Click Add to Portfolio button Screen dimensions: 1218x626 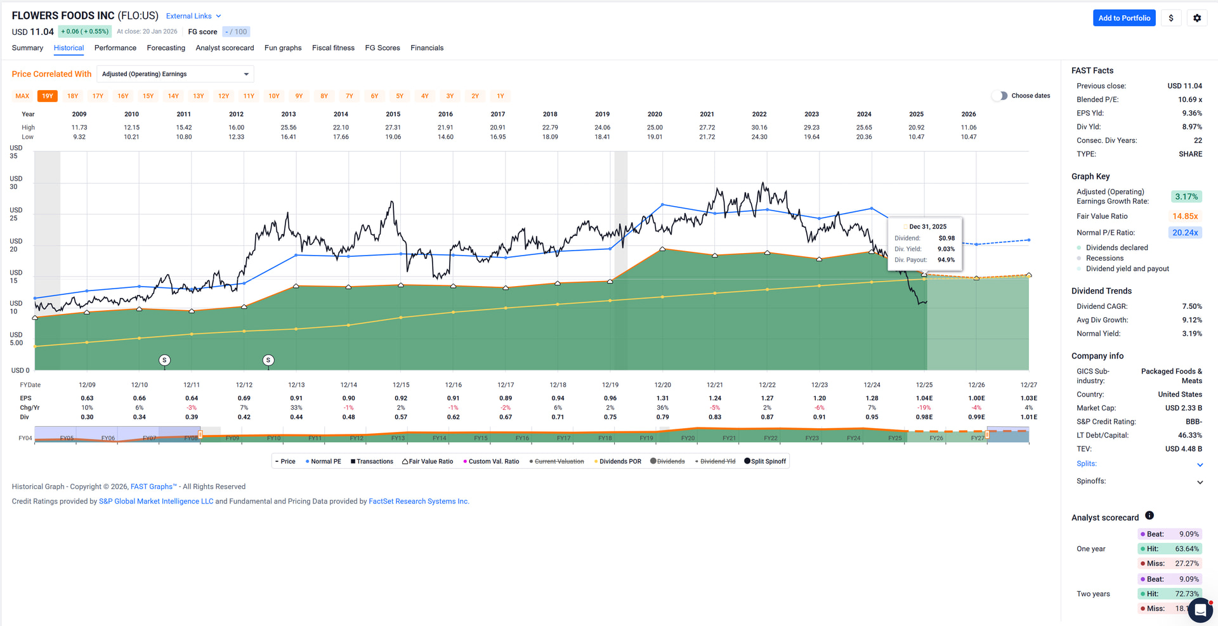[1123, 18]
